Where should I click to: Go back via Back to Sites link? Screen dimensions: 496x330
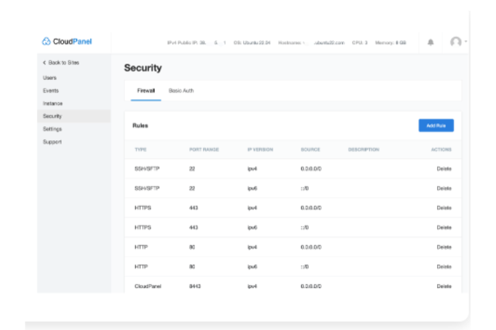click(x=61, y=62)
